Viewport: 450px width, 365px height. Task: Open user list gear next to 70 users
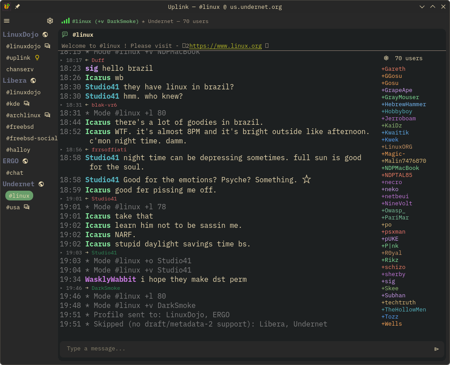pyautogui.click(x=386, y=58)
